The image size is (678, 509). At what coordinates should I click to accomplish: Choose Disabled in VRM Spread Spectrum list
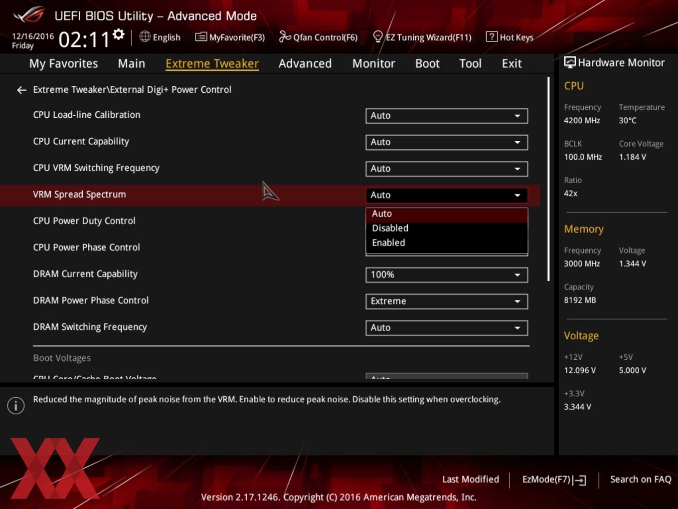447,228
